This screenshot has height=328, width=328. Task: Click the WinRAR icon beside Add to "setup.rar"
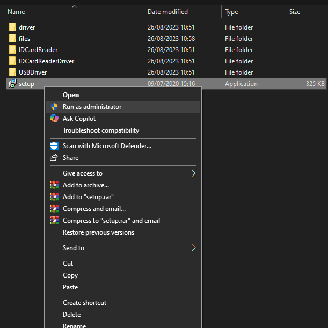point(54,197)
